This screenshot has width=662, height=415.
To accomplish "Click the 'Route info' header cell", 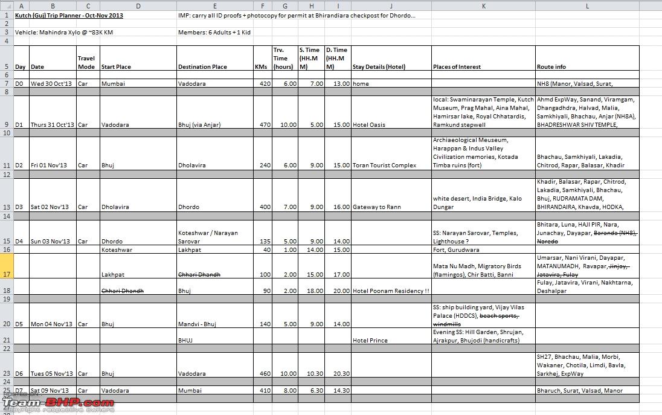I will (x=587, y=58).
